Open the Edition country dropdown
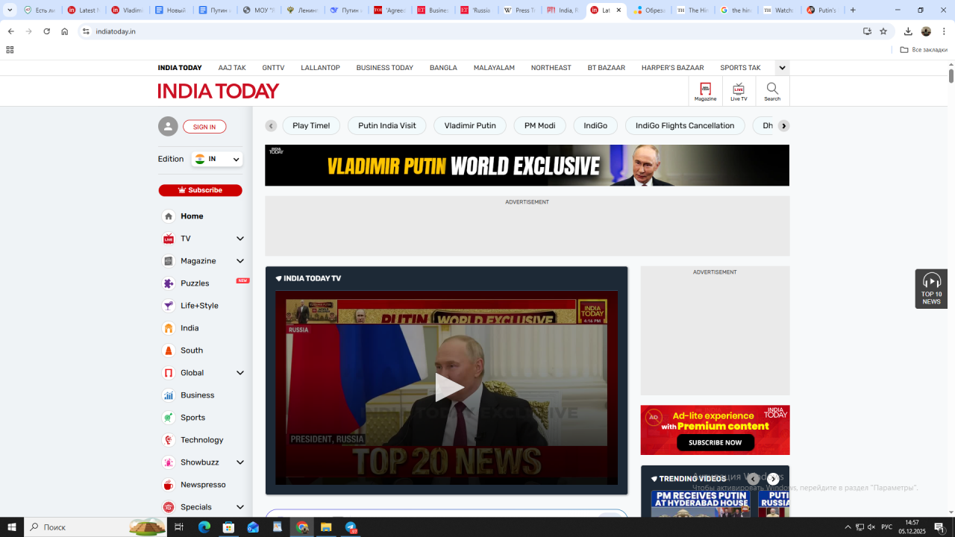 (x=217, y=159)
